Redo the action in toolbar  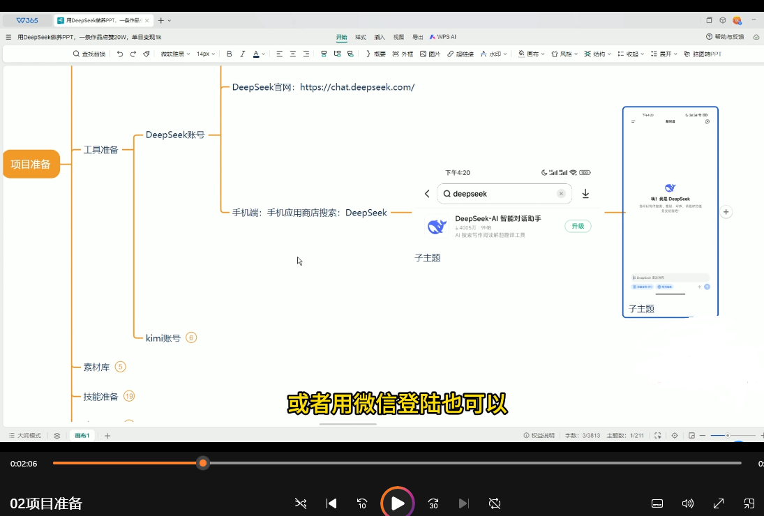tap(133, 54)
